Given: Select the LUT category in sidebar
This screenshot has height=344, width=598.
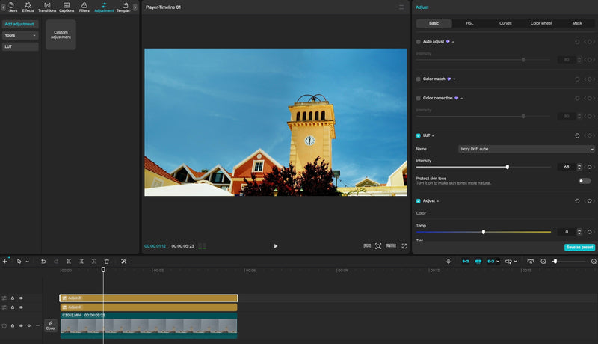Looking at the screenshot, I should click(x=20, y=46).
